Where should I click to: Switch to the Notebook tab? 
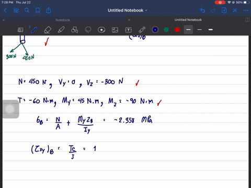pos(63,20)
